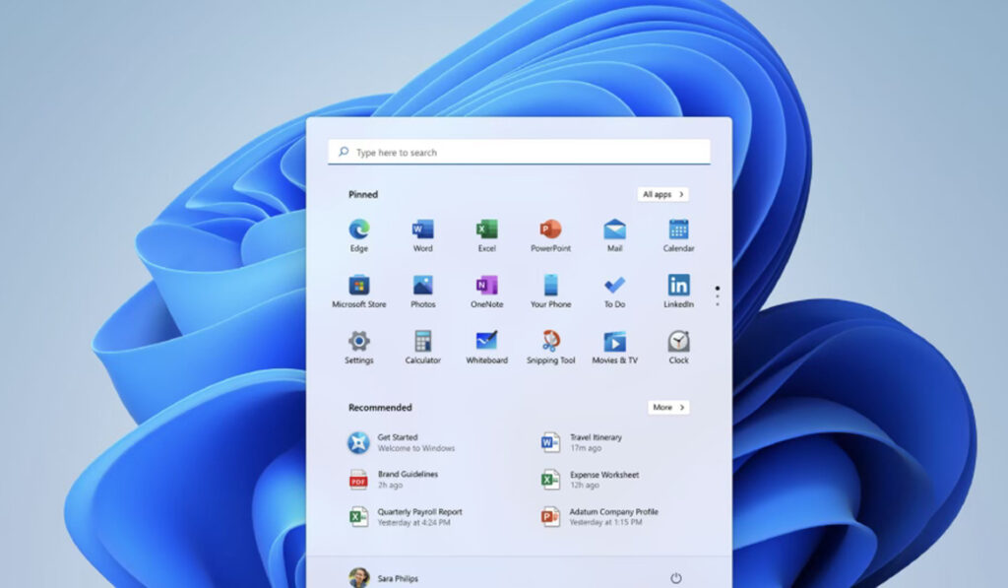This screenshot has height=588, width=1008.
Task: Open the Clock app
Action: [x=678, y=348]
